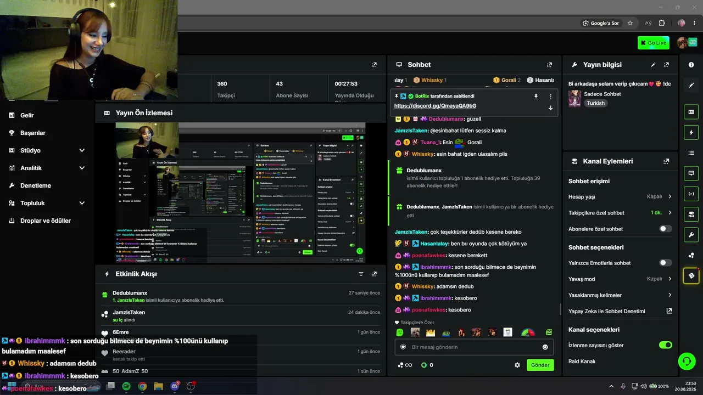The height and width of the screenshot is (395, 703).
Task: Toggle Yalnızca Emotlarla sohbet switch
Action: [665, 263]
